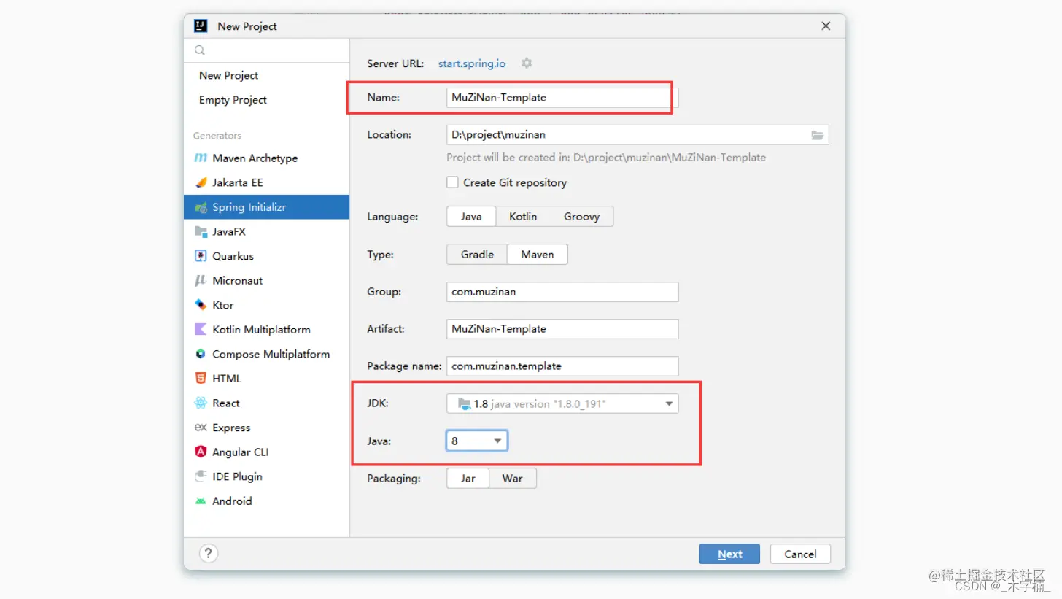The width and height of the screenshot is (1062, 599).
Task: Select the IDE Plugin icon
Action: tap(201, 476)
